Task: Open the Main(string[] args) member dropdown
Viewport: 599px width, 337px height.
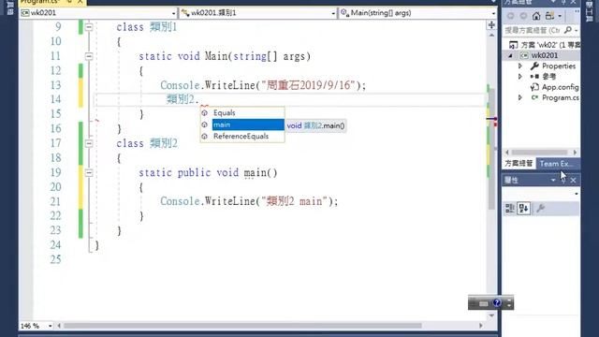Action: click(493, 13)
